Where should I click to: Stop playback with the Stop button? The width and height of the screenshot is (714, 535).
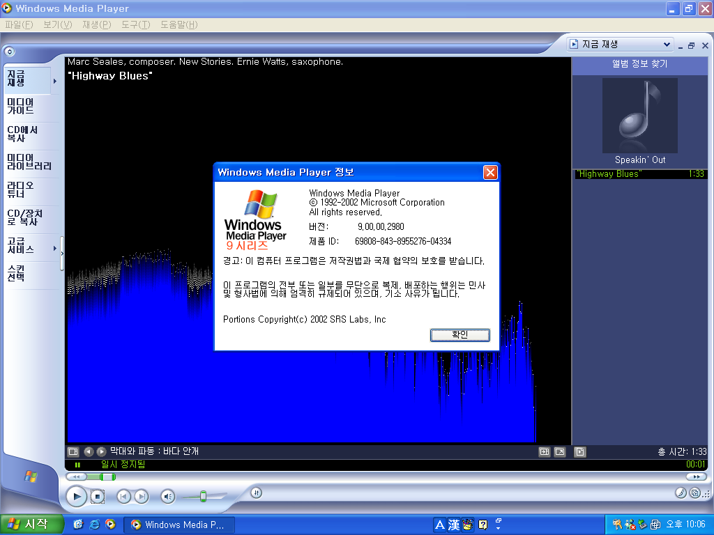point(98,497)
